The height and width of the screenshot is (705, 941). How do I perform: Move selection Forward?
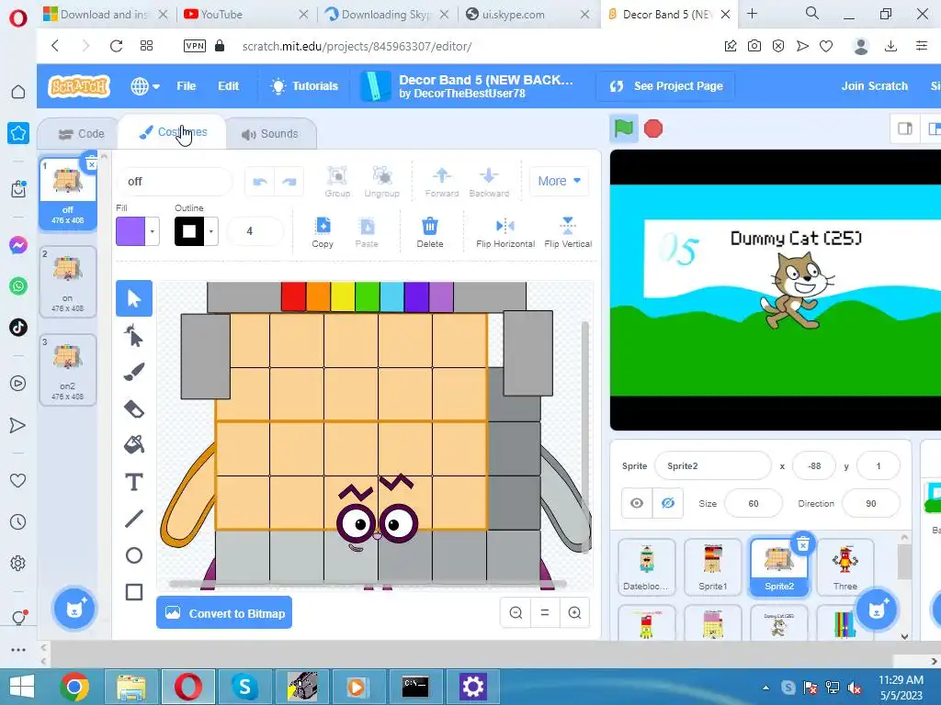442,182
